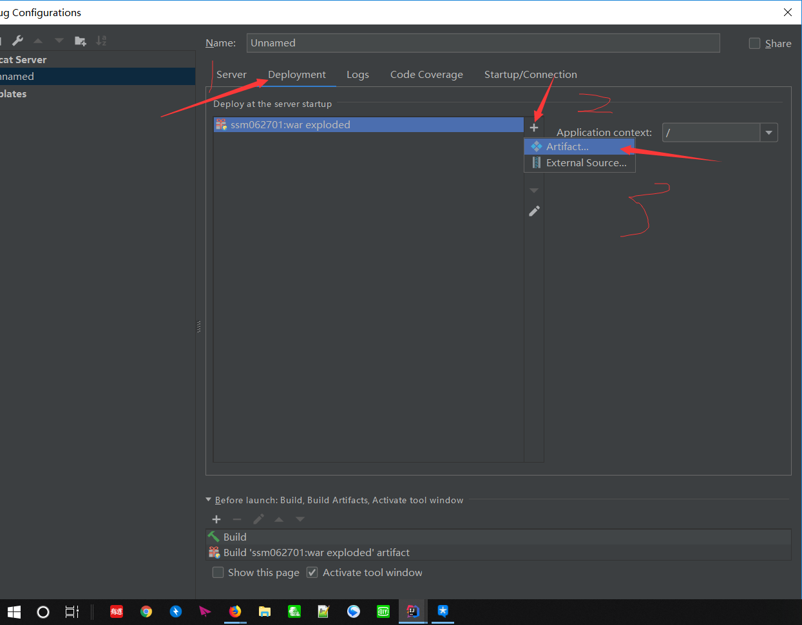The width and height of the screenshot is (802, 625).
Task: Click the Application context text field
Action: point(711,133)
